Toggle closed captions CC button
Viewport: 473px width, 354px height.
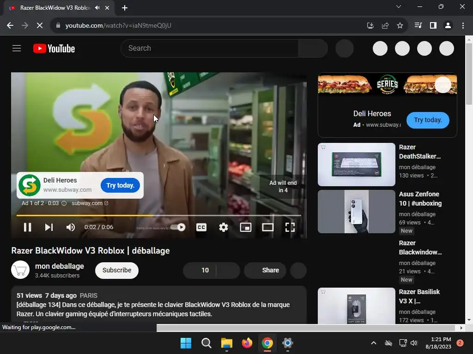click(201, 227)
